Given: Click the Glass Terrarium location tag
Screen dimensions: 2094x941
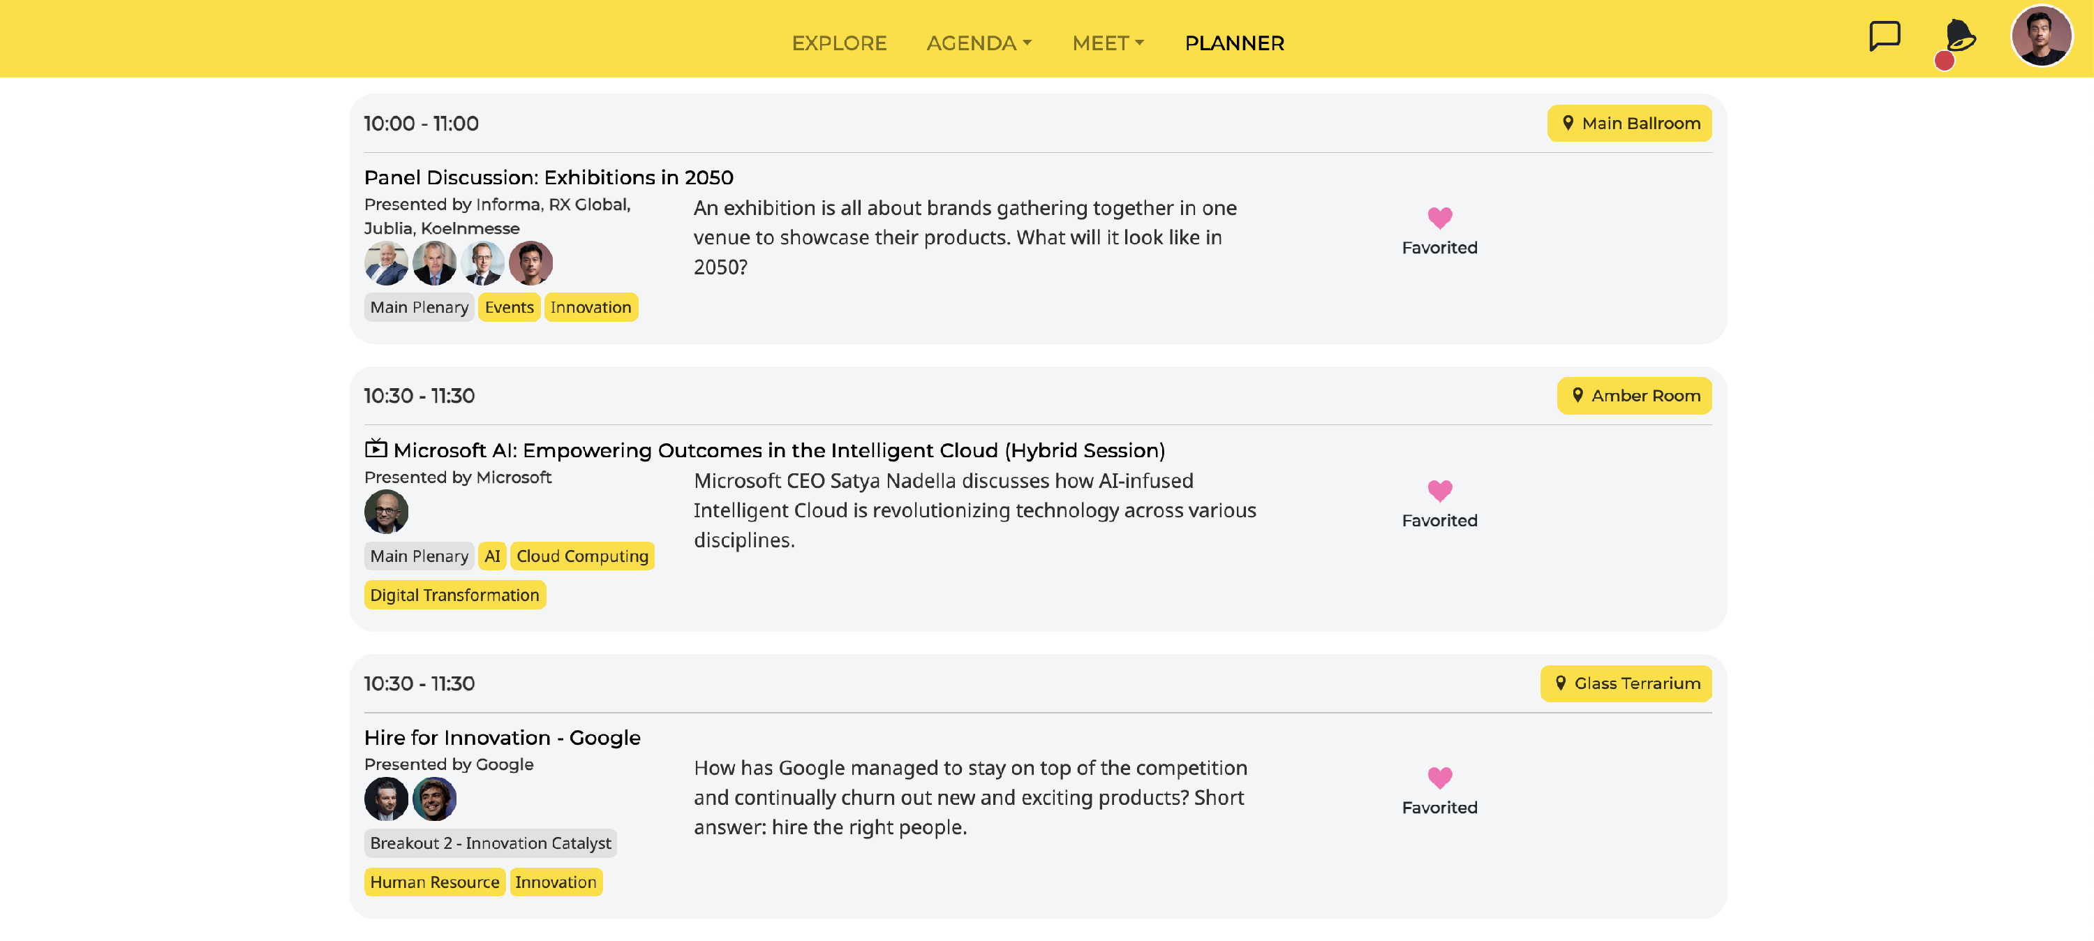Looking at the screenshot, I should (1626, 684).
